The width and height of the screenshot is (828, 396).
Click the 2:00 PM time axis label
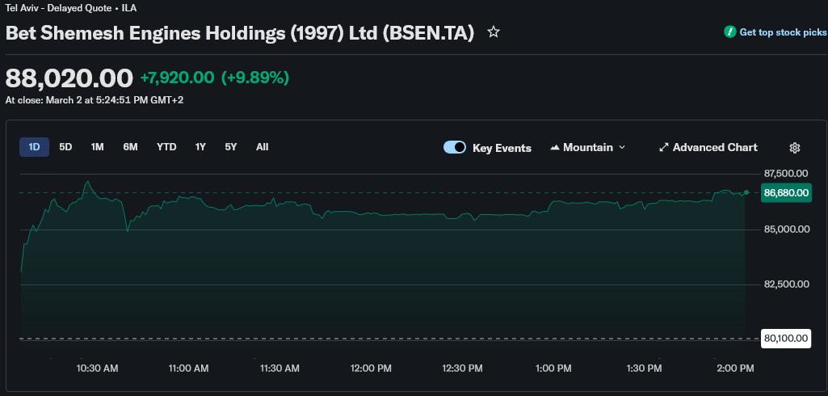736,368
